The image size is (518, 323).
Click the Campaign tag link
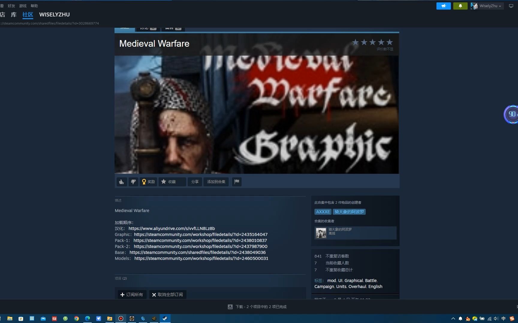point(324,287)
